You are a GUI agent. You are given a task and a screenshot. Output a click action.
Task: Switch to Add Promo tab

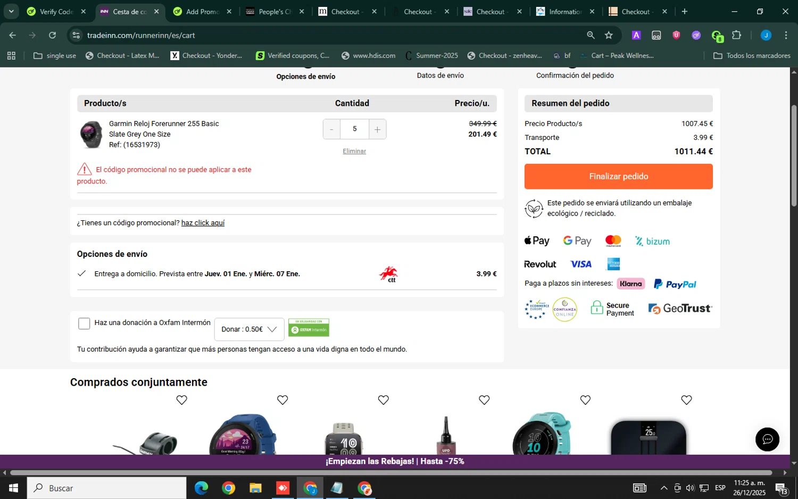[202, 12]
